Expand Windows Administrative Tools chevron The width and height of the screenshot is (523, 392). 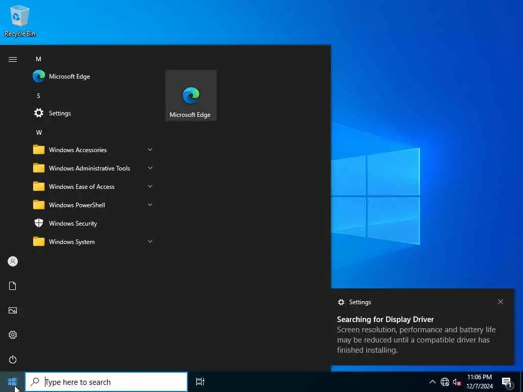pyautogui.click(x=150, y=168)
